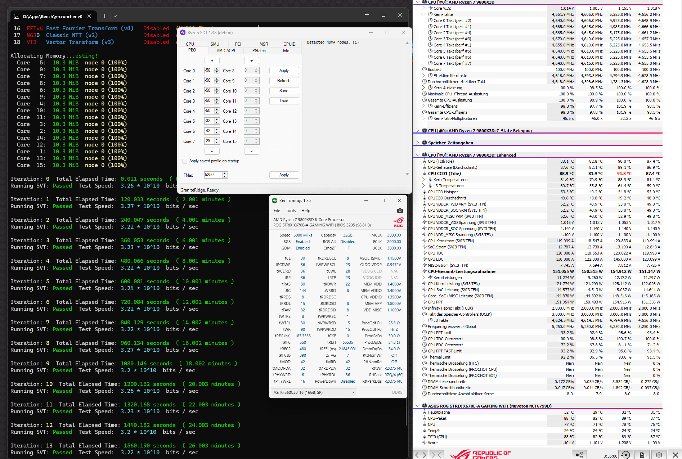The image size is (682, 459).
Task: Click lightning icon beside Vcore row
Action: tap(425, 443)
